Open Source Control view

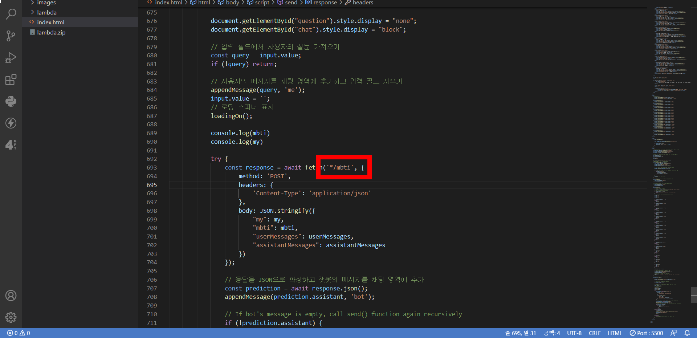[x=11, y=36]
